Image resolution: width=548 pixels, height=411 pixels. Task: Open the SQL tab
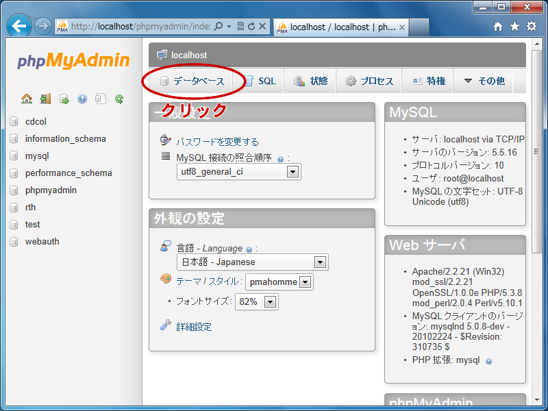[260, 81]
